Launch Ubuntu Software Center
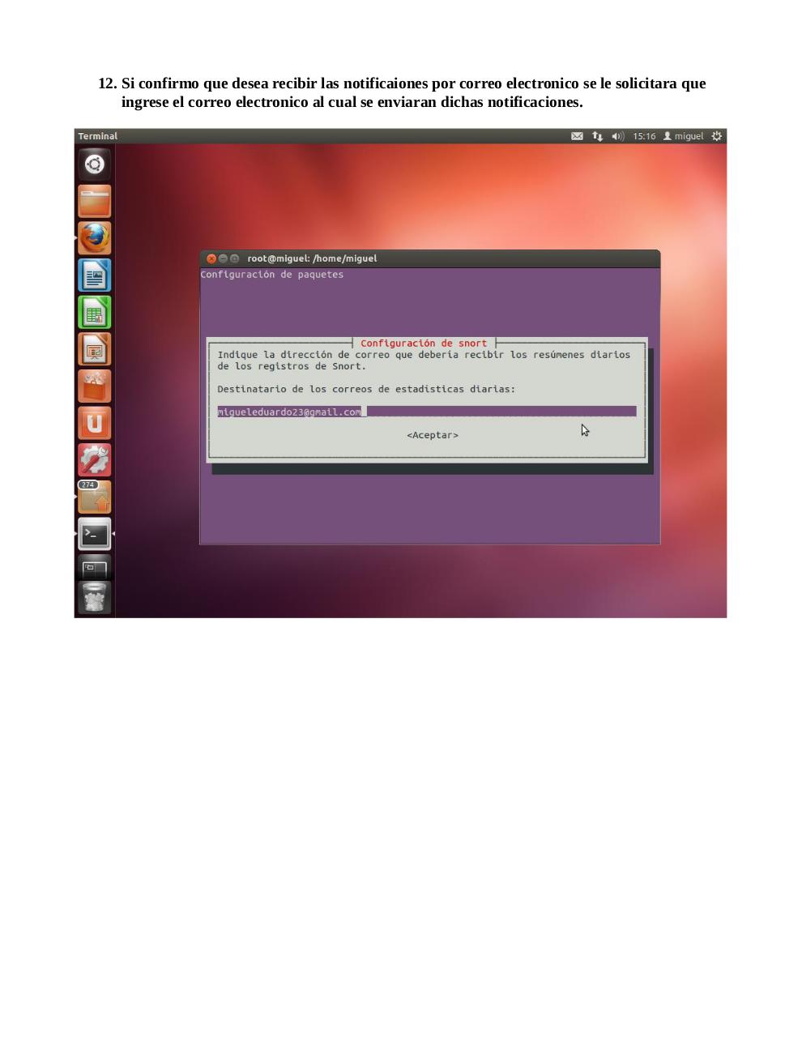This screenshot has width=802, height=1037. (x=95, y=386)
